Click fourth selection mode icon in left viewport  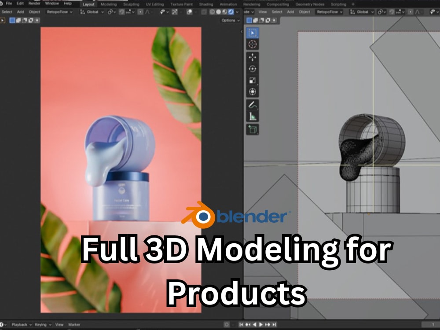click(31, 20)
